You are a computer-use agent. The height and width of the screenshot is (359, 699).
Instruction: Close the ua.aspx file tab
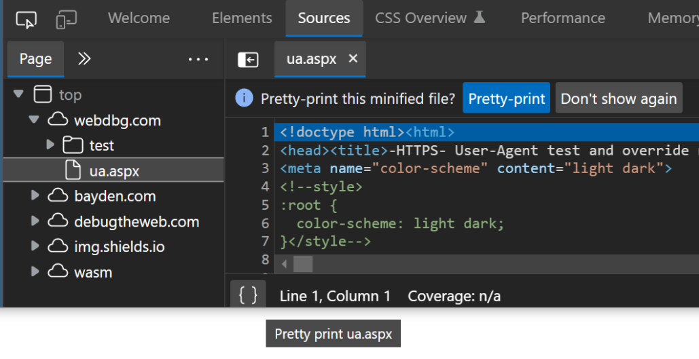click(x=353, y=59)
